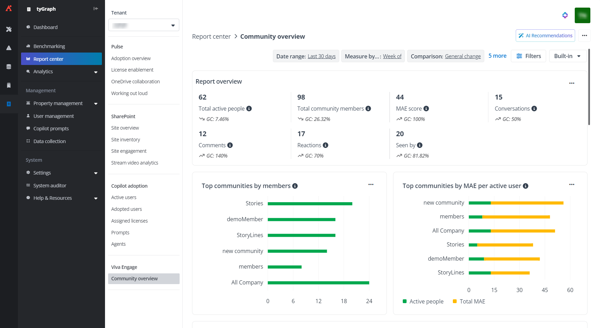
Task: Open the Tenant dropdown
Action: (x=144, y=25)
